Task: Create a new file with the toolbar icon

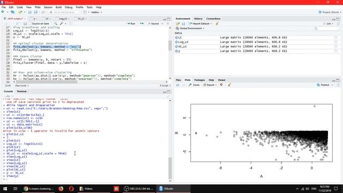Action: click(3, 12)
